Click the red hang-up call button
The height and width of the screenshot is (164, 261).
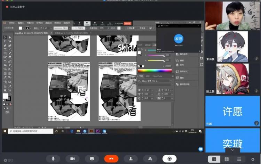(111, 159)
